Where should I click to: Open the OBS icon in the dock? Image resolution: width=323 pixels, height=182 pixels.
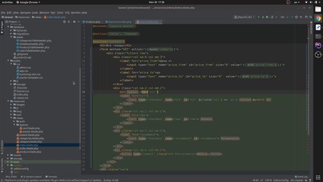[x=318, y=55]
